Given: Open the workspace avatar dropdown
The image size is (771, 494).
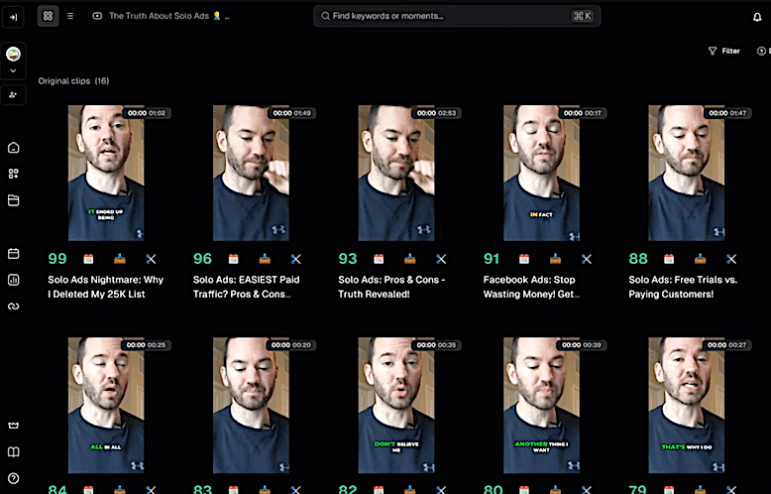Looking at the screenshot, I should (x=14, y=60).
